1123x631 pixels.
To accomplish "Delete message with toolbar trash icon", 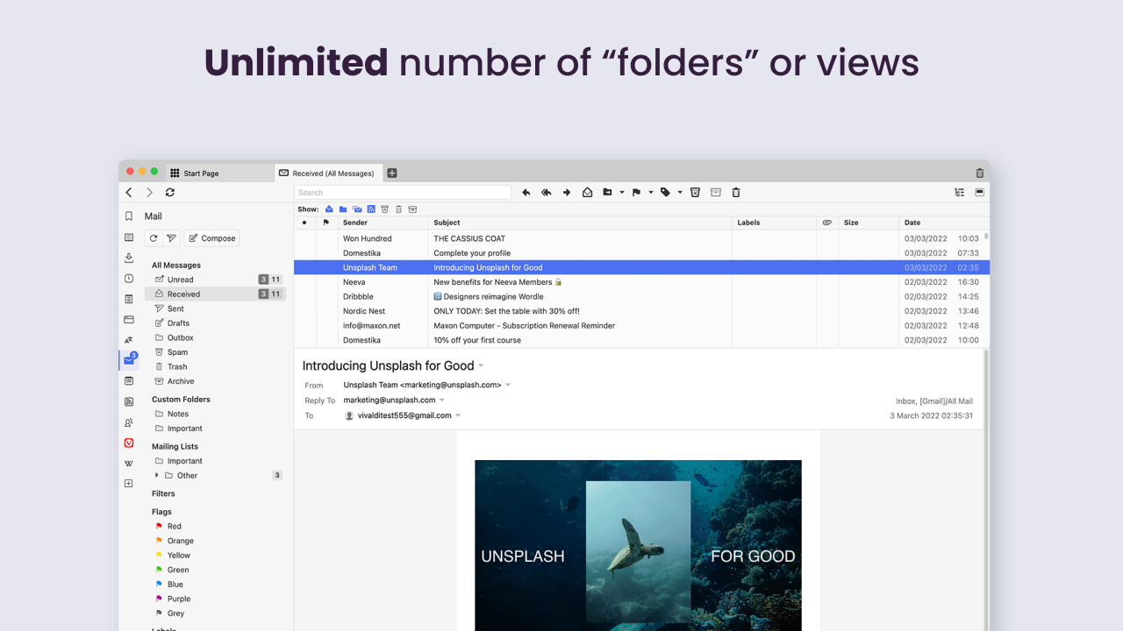I will (736, 192).
